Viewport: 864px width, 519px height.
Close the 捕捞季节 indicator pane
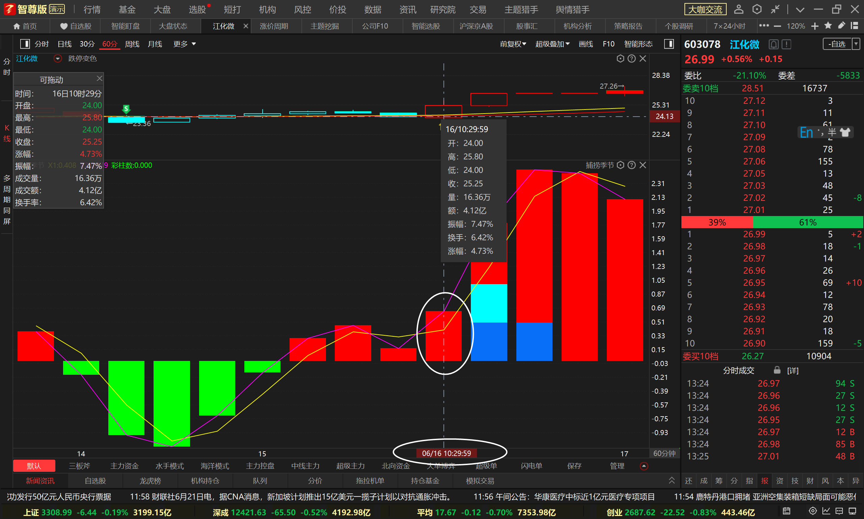click(643, 165)
